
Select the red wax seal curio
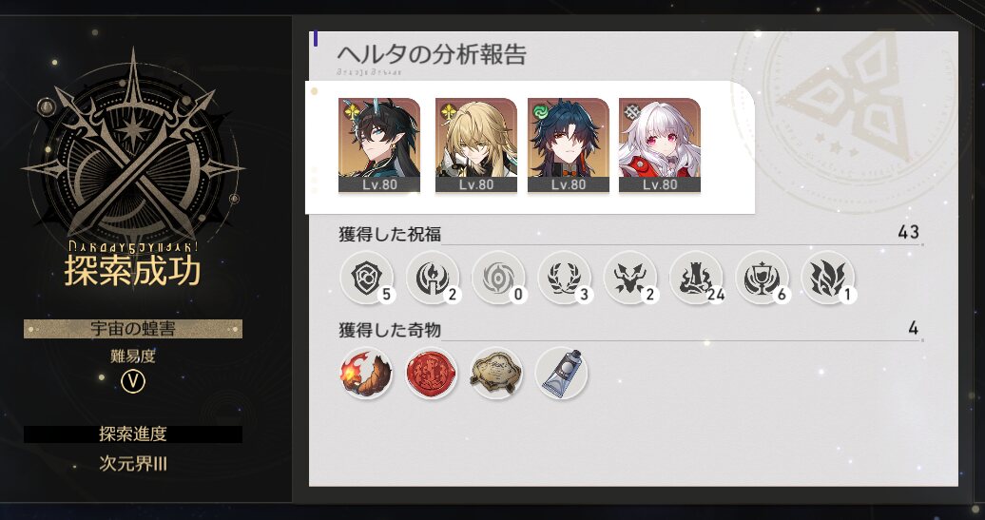tap(432, 373)
